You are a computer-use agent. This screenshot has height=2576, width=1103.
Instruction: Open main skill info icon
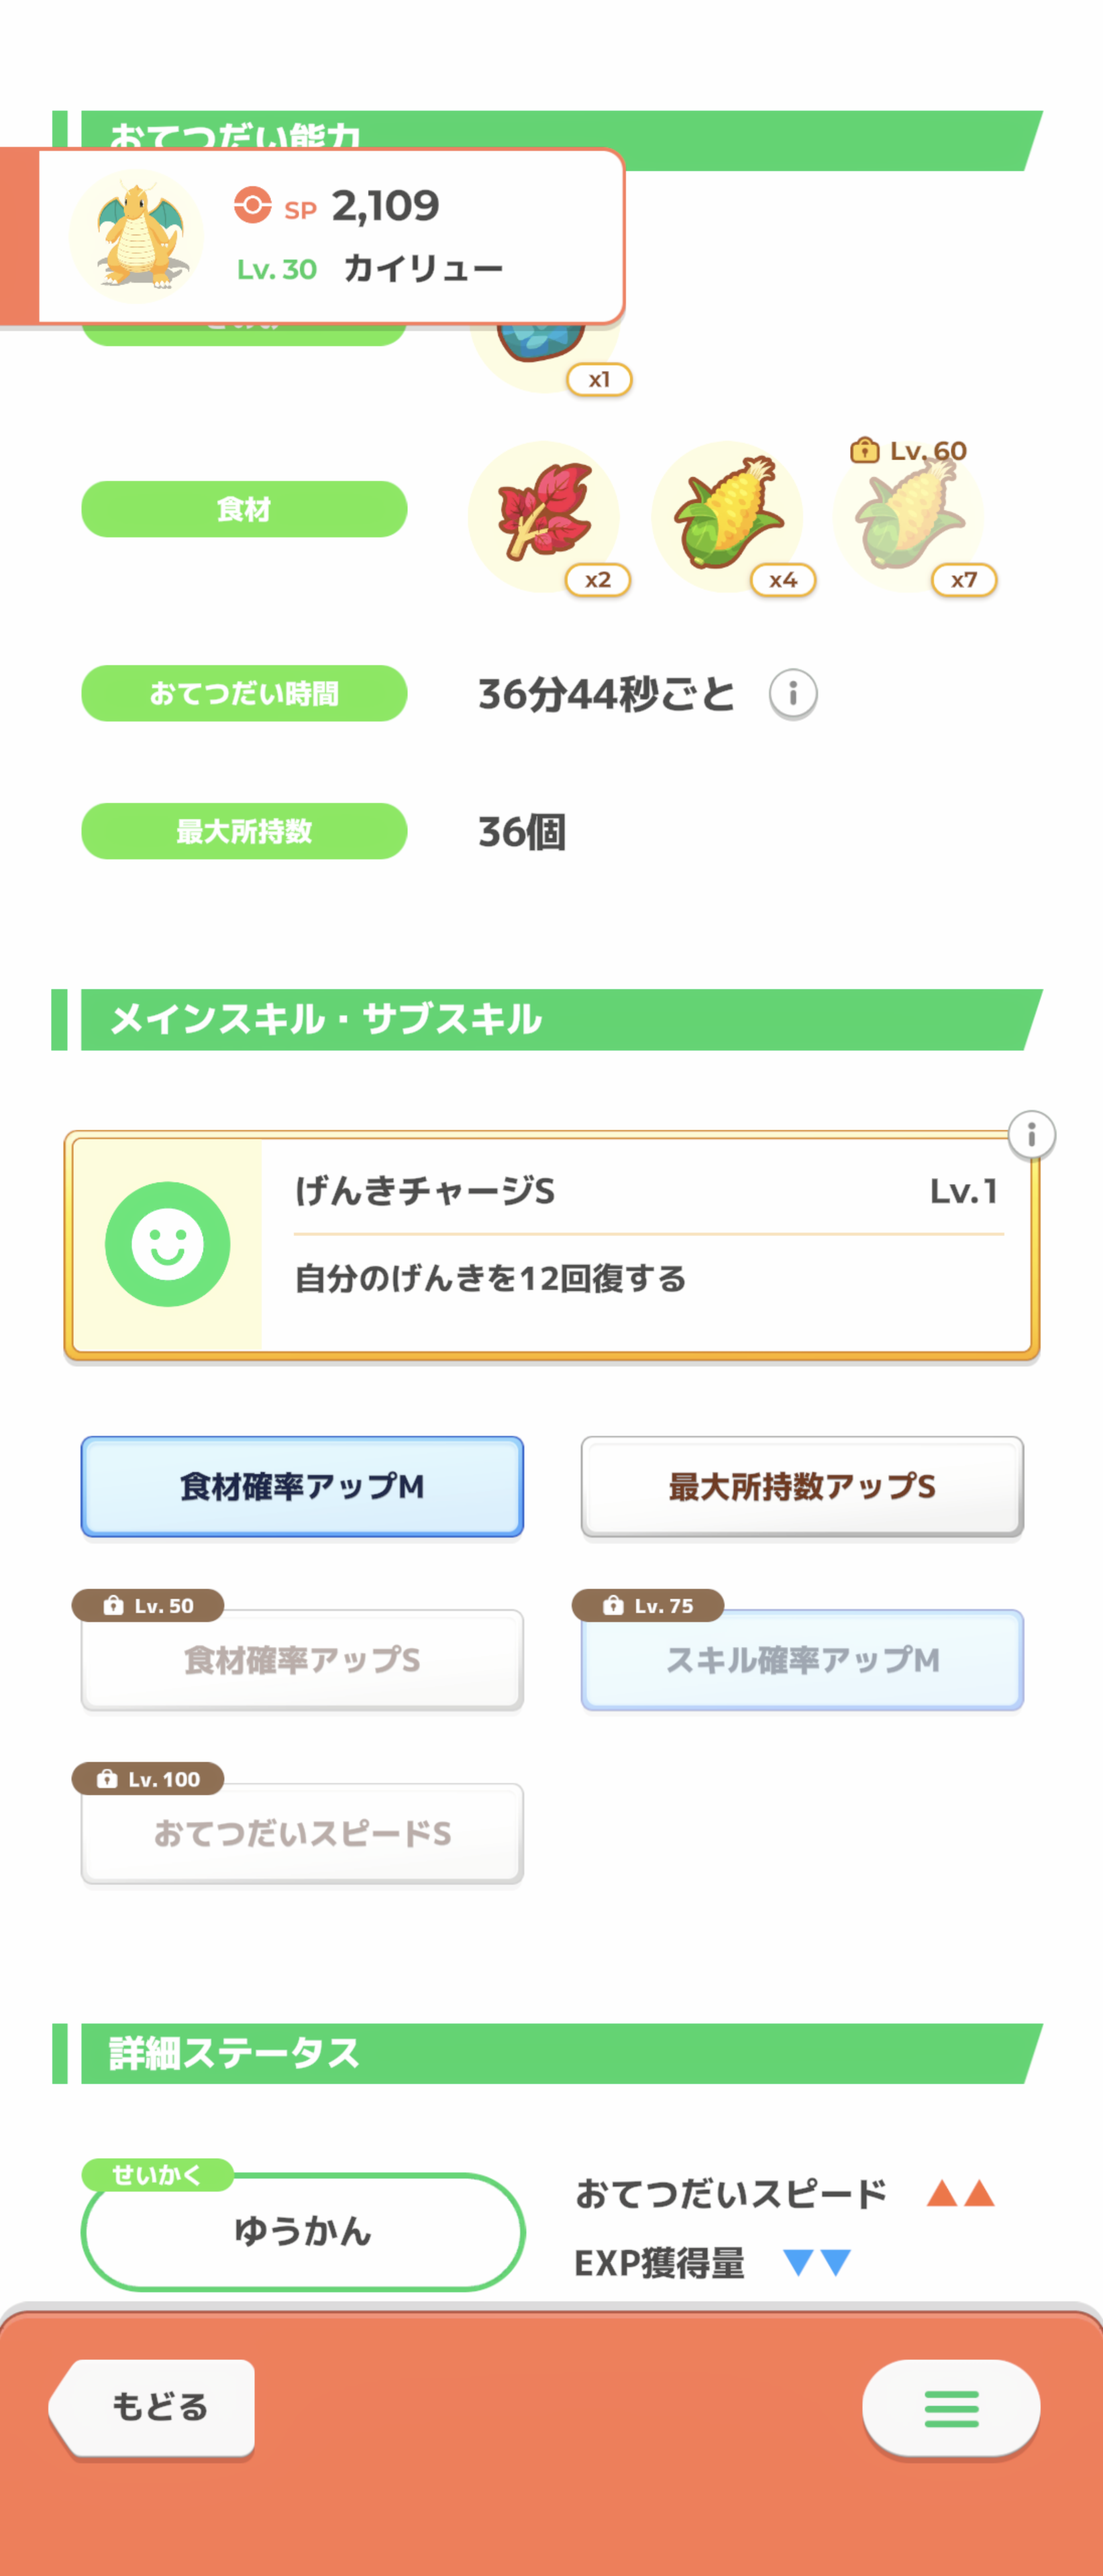pyautogui.click(x=1031, y=1135)
